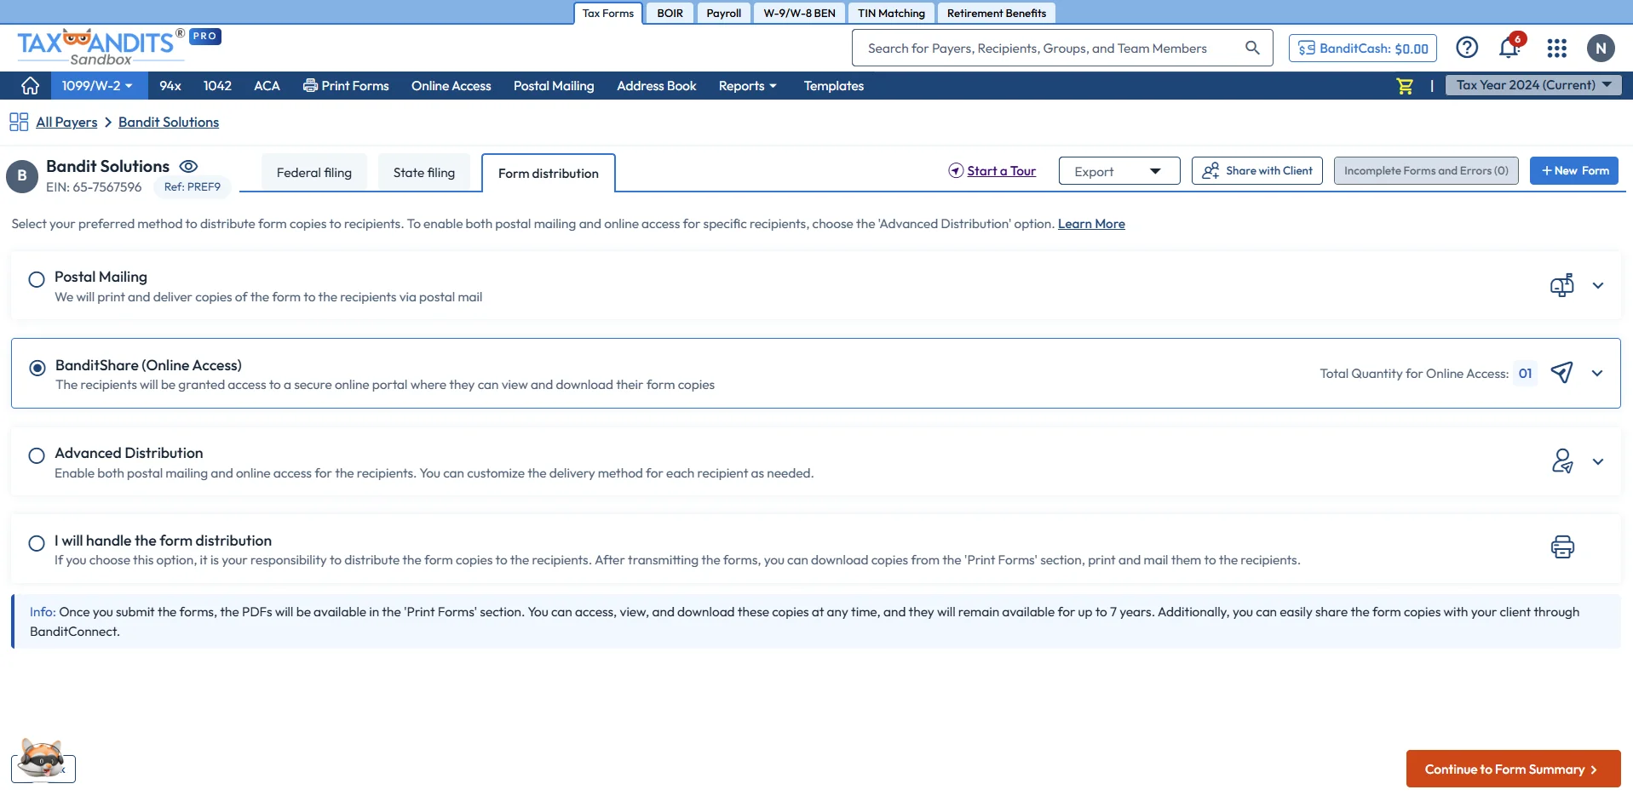The height and width of the screenshot is (801, 1633).
Task: Open the Payroll top tab
Action: click(x=723, y=13)
